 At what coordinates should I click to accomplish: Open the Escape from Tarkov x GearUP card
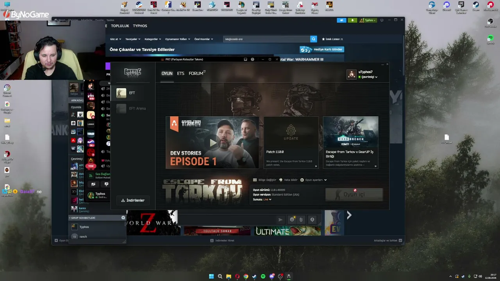tap(351, 142)
